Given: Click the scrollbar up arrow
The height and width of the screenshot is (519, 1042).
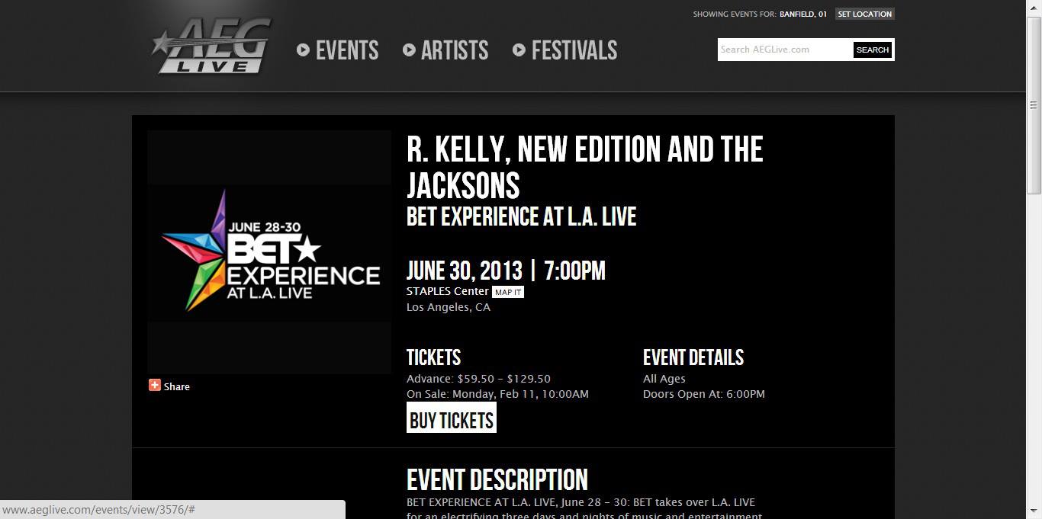Looking at the screenshot, I should coord(1034,7).
